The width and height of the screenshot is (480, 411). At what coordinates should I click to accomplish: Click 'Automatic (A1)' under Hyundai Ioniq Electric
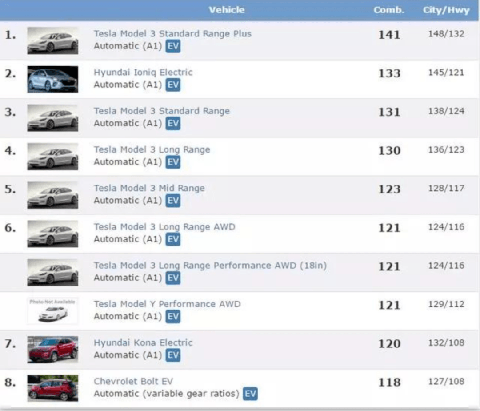[128, 85]
